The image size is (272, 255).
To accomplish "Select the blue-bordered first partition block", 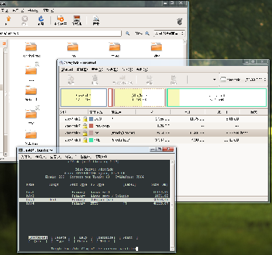I will pos(84,97).
